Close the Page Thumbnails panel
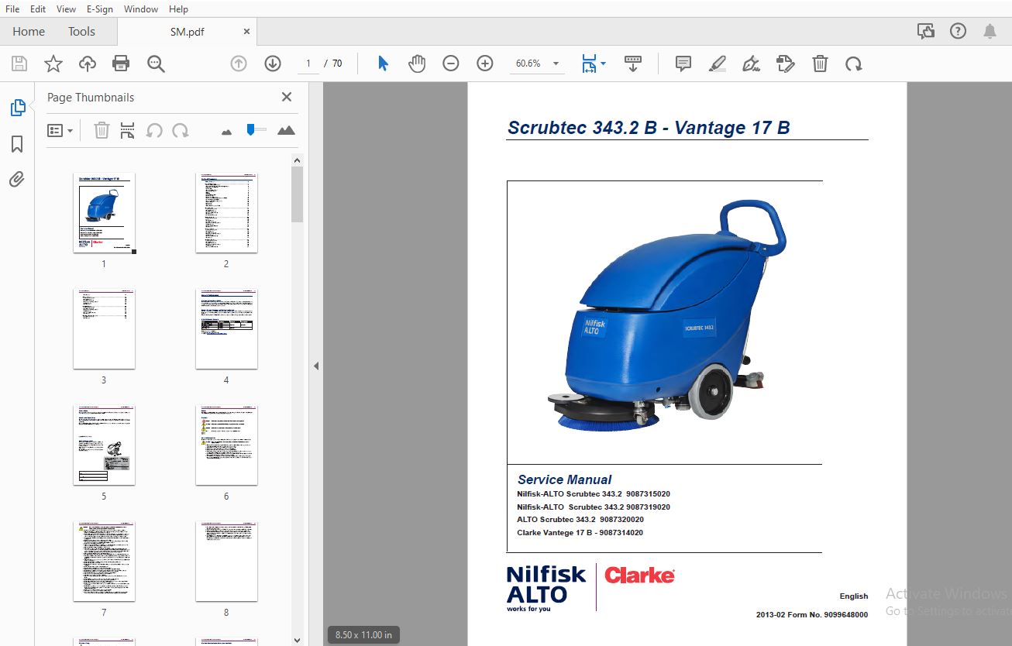This screenshot has width=1012, height=646. 287,97
